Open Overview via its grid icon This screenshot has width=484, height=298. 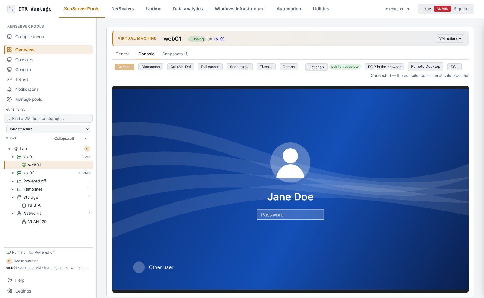(x=9, y=50)
